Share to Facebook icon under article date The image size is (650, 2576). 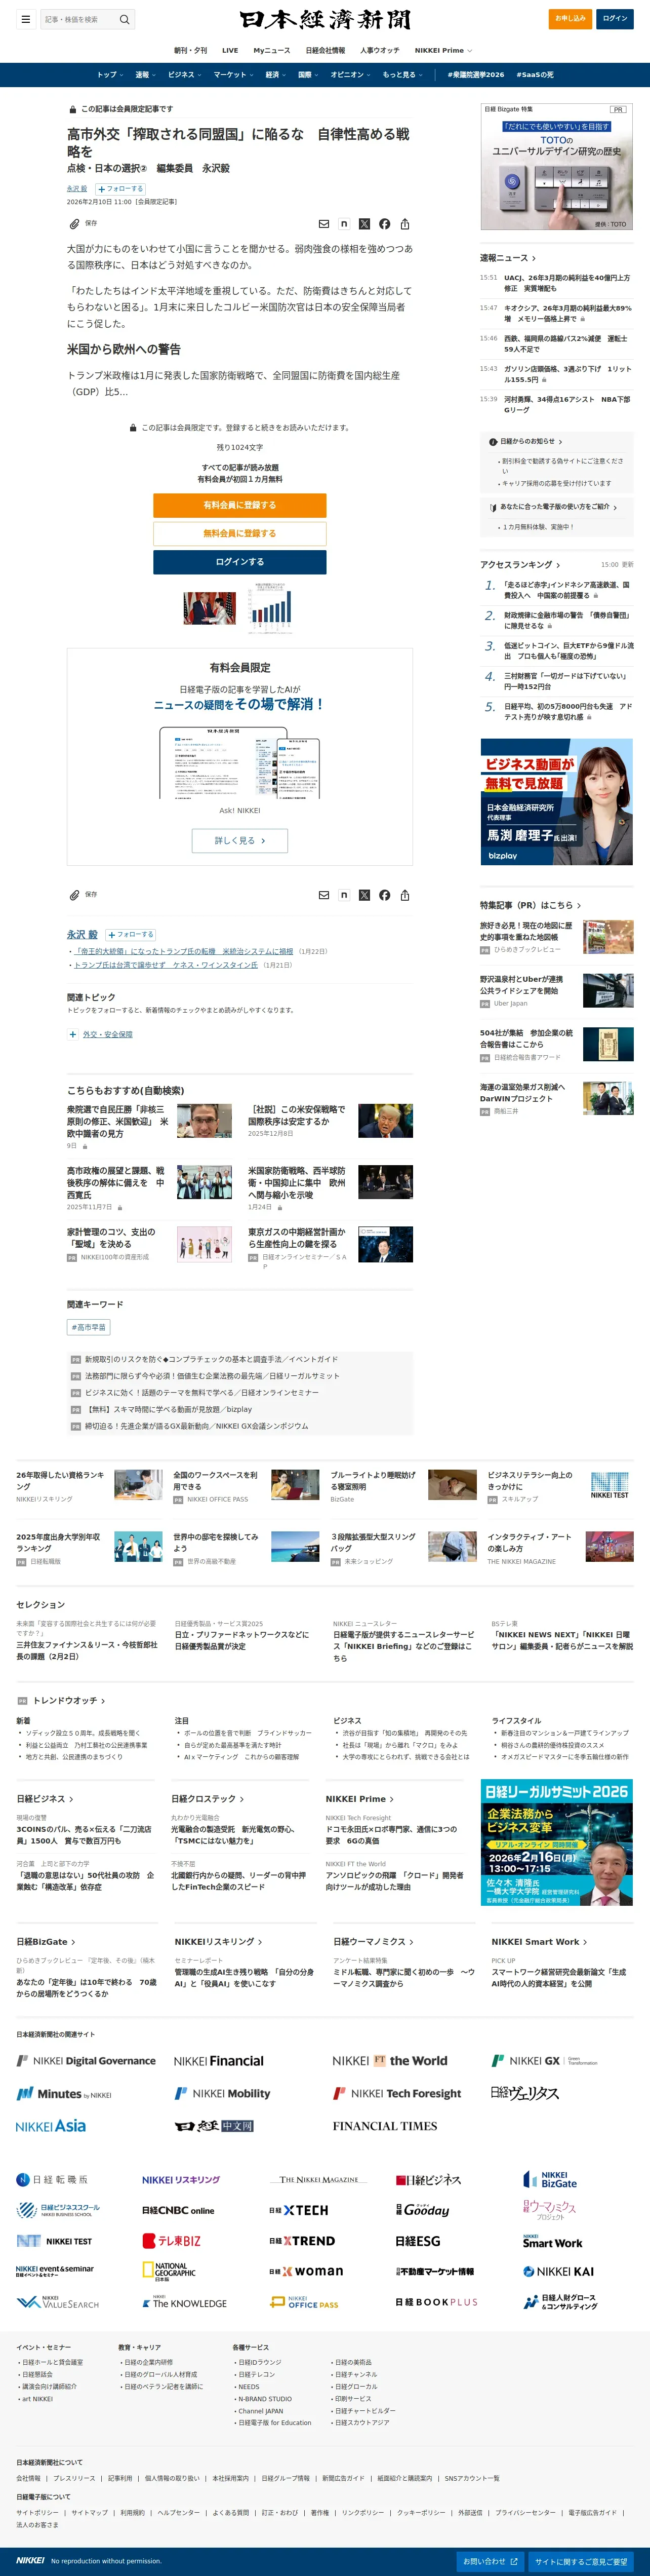click(385, 224)
